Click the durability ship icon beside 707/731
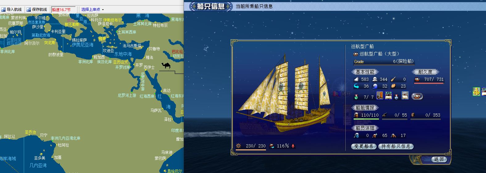Image resolution: width=486 pixels, height=173 pixels. (417, 80)
